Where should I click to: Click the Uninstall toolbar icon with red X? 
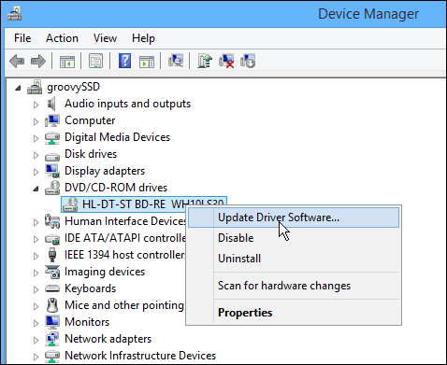226,61
